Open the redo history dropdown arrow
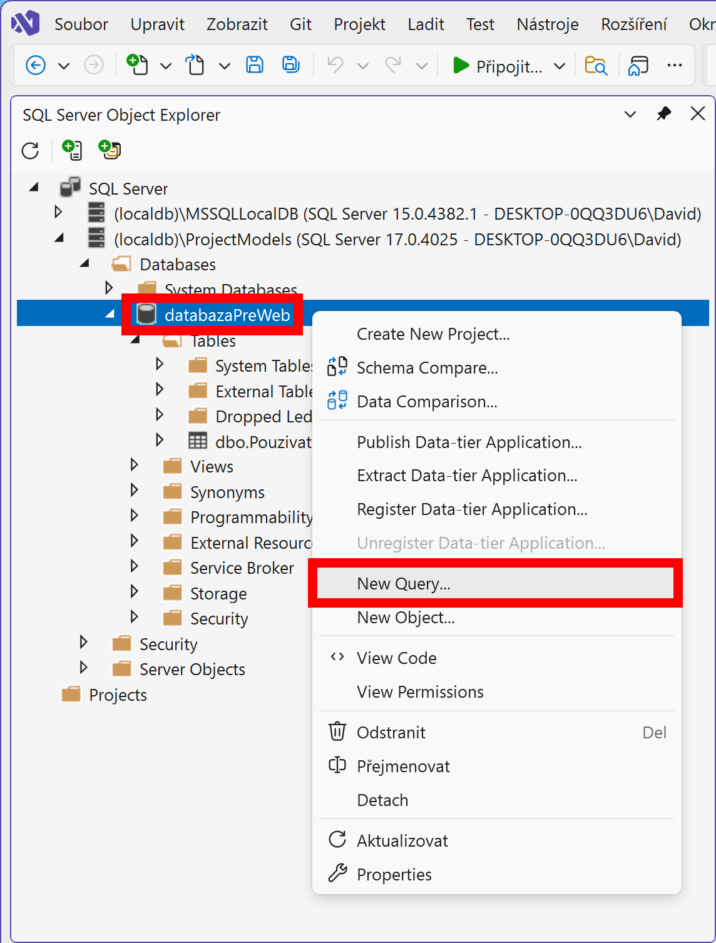The image size is (716, 943). [422, 66]
